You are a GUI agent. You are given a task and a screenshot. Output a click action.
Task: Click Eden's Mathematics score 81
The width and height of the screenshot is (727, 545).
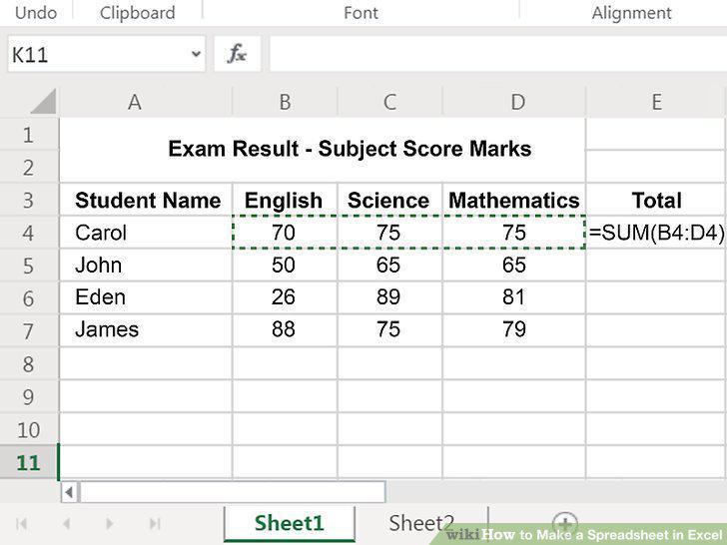(x=514, y=298)
